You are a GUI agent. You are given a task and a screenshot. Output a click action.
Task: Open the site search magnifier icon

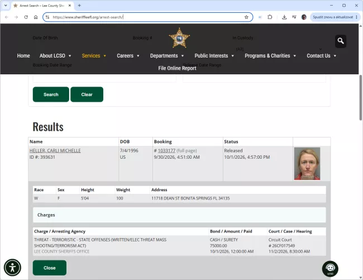click(341, 41)
